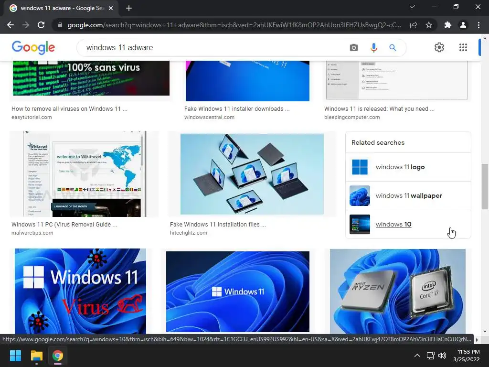Click the Google logo
The width and height of the screenshot is (489, 367).
point(33,47)
